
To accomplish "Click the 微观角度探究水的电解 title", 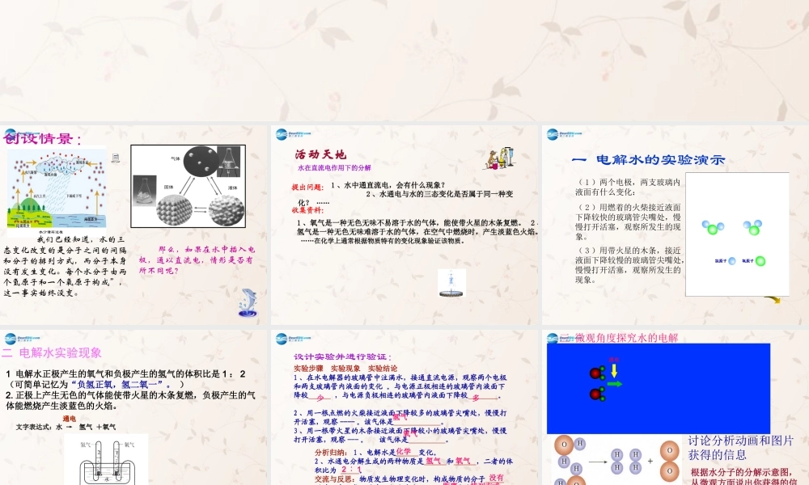I will pyautogui.click(x=626, y=337).
